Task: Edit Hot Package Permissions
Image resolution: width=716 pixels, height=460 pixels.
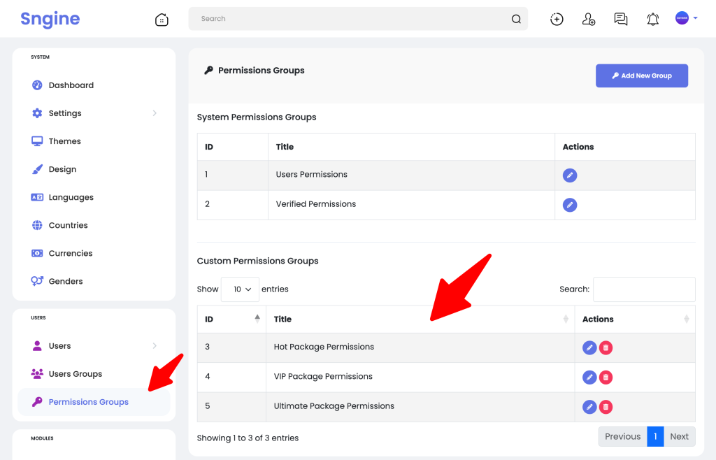Action: pos(589,347)
